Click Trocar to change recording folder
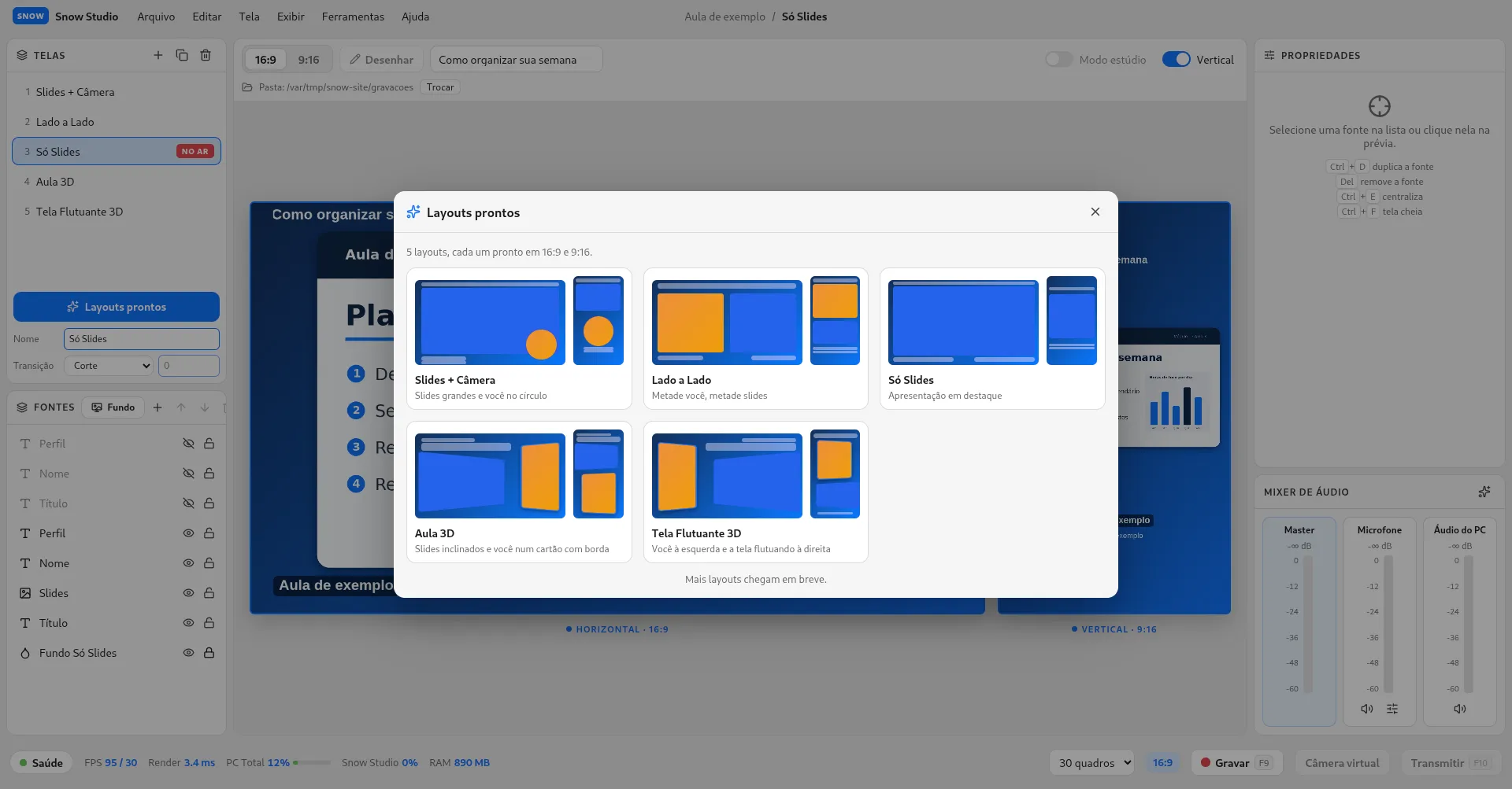Screen dimensions: 1512x789 click(x=440, y=87)
